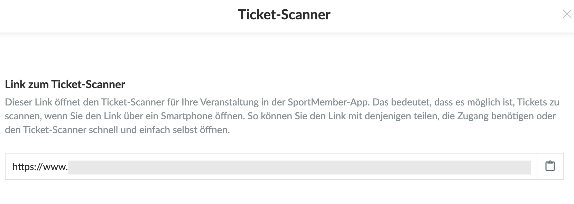Click the "Ticket-Scanner" dialog title

click(x=284, y=15)
